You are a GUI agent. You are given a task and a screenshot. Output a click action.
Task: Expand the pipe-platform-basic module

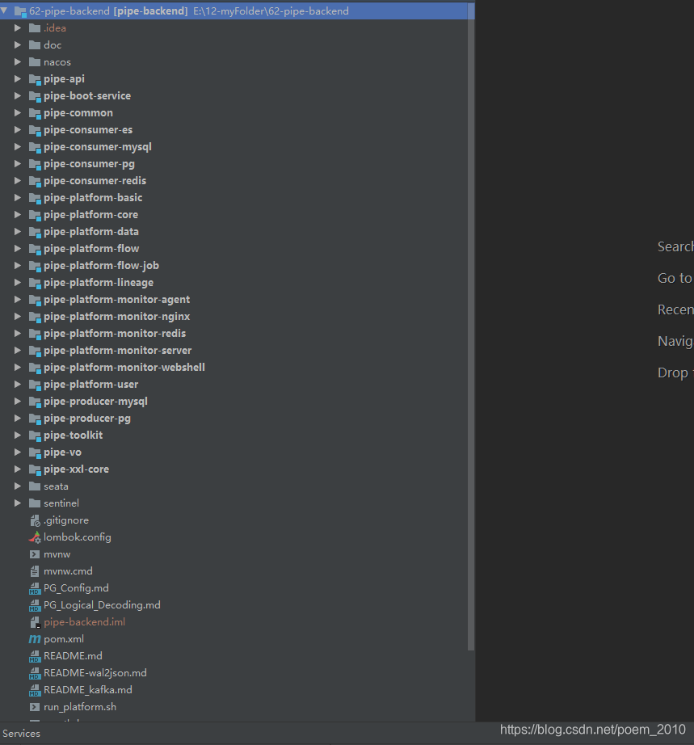pyautogui.click(x=18, y=198)
